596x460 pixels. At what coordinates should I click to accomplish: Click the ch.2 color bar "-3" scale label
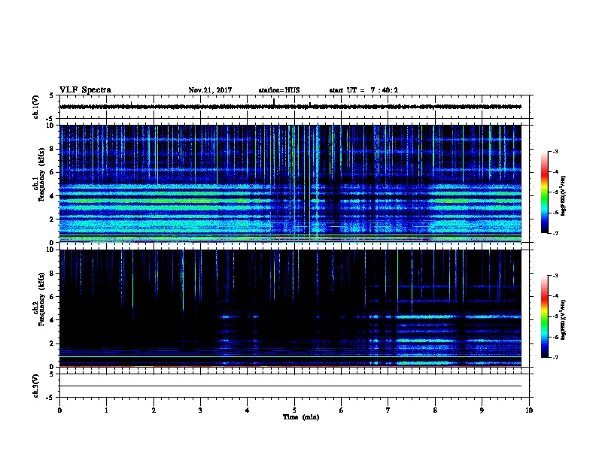click(555, 276)
